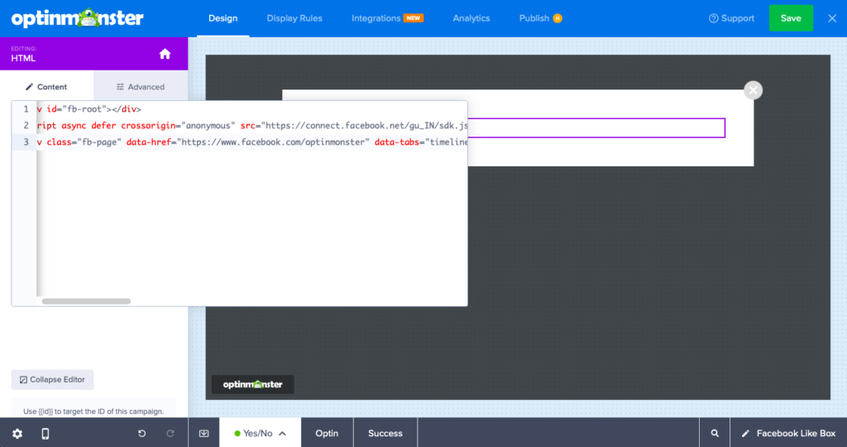Click the save-to-inbox icon in bottom bar
847x447 pixels.
[x=203, y=434]
